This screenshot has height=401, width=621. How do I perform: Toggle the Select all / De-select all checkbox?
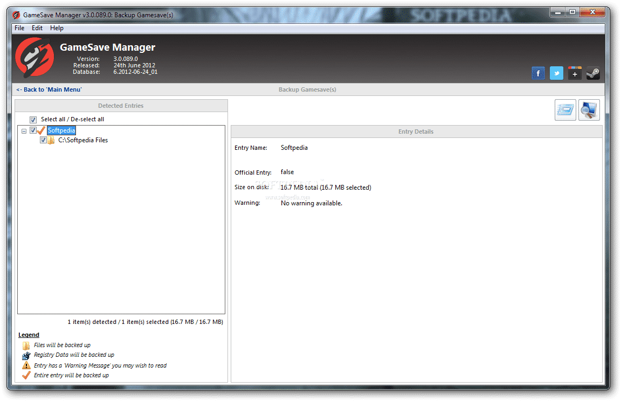coord(33,120)
